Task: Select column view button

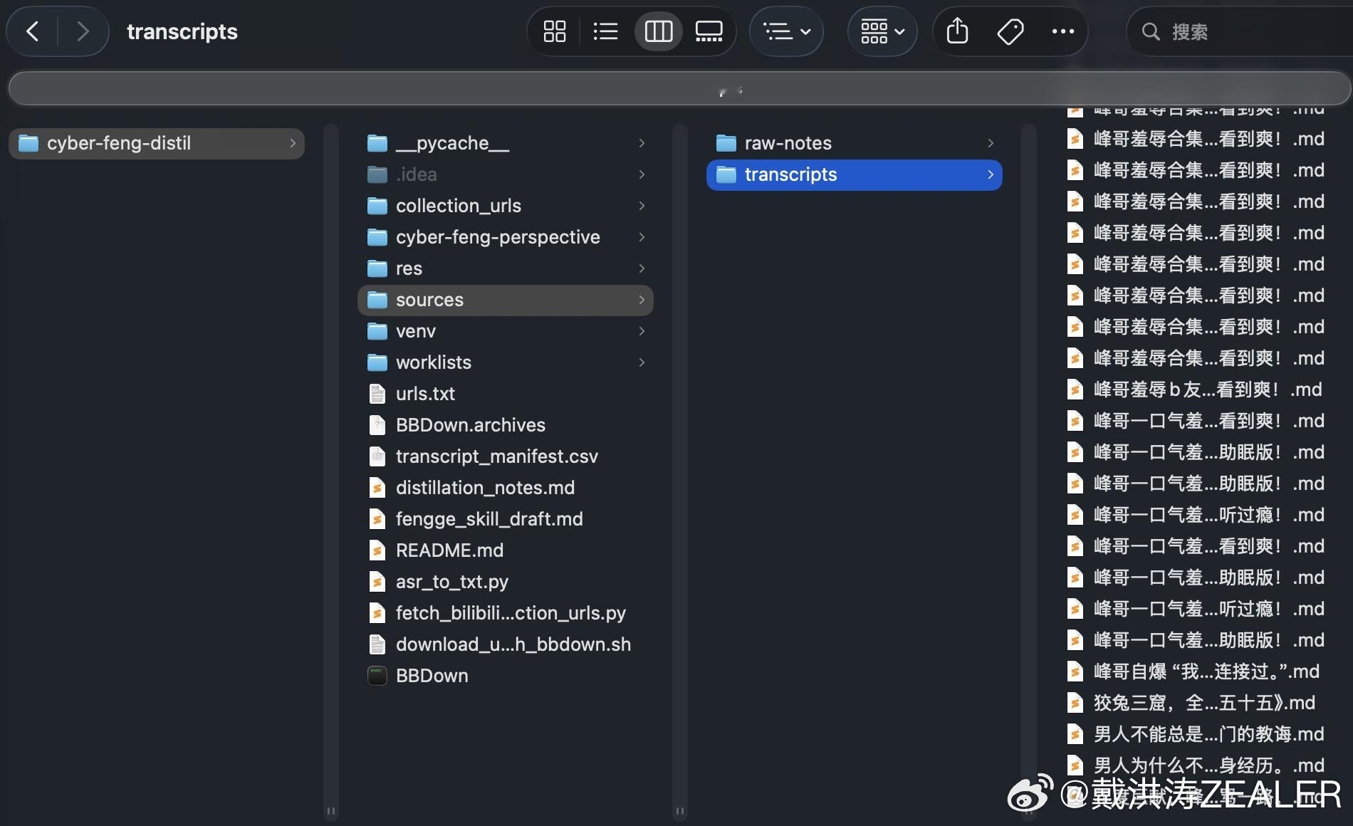Action: [658, 31]
